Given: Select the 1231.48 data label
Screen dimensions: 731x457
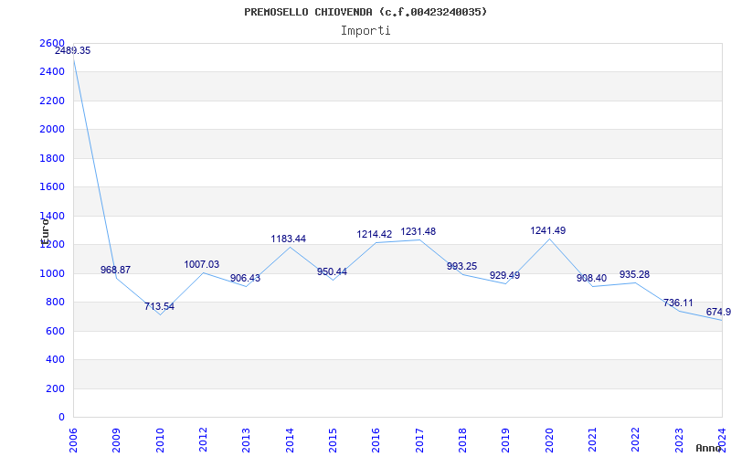Looking at the screenshot, I should [x=418, y=232].
